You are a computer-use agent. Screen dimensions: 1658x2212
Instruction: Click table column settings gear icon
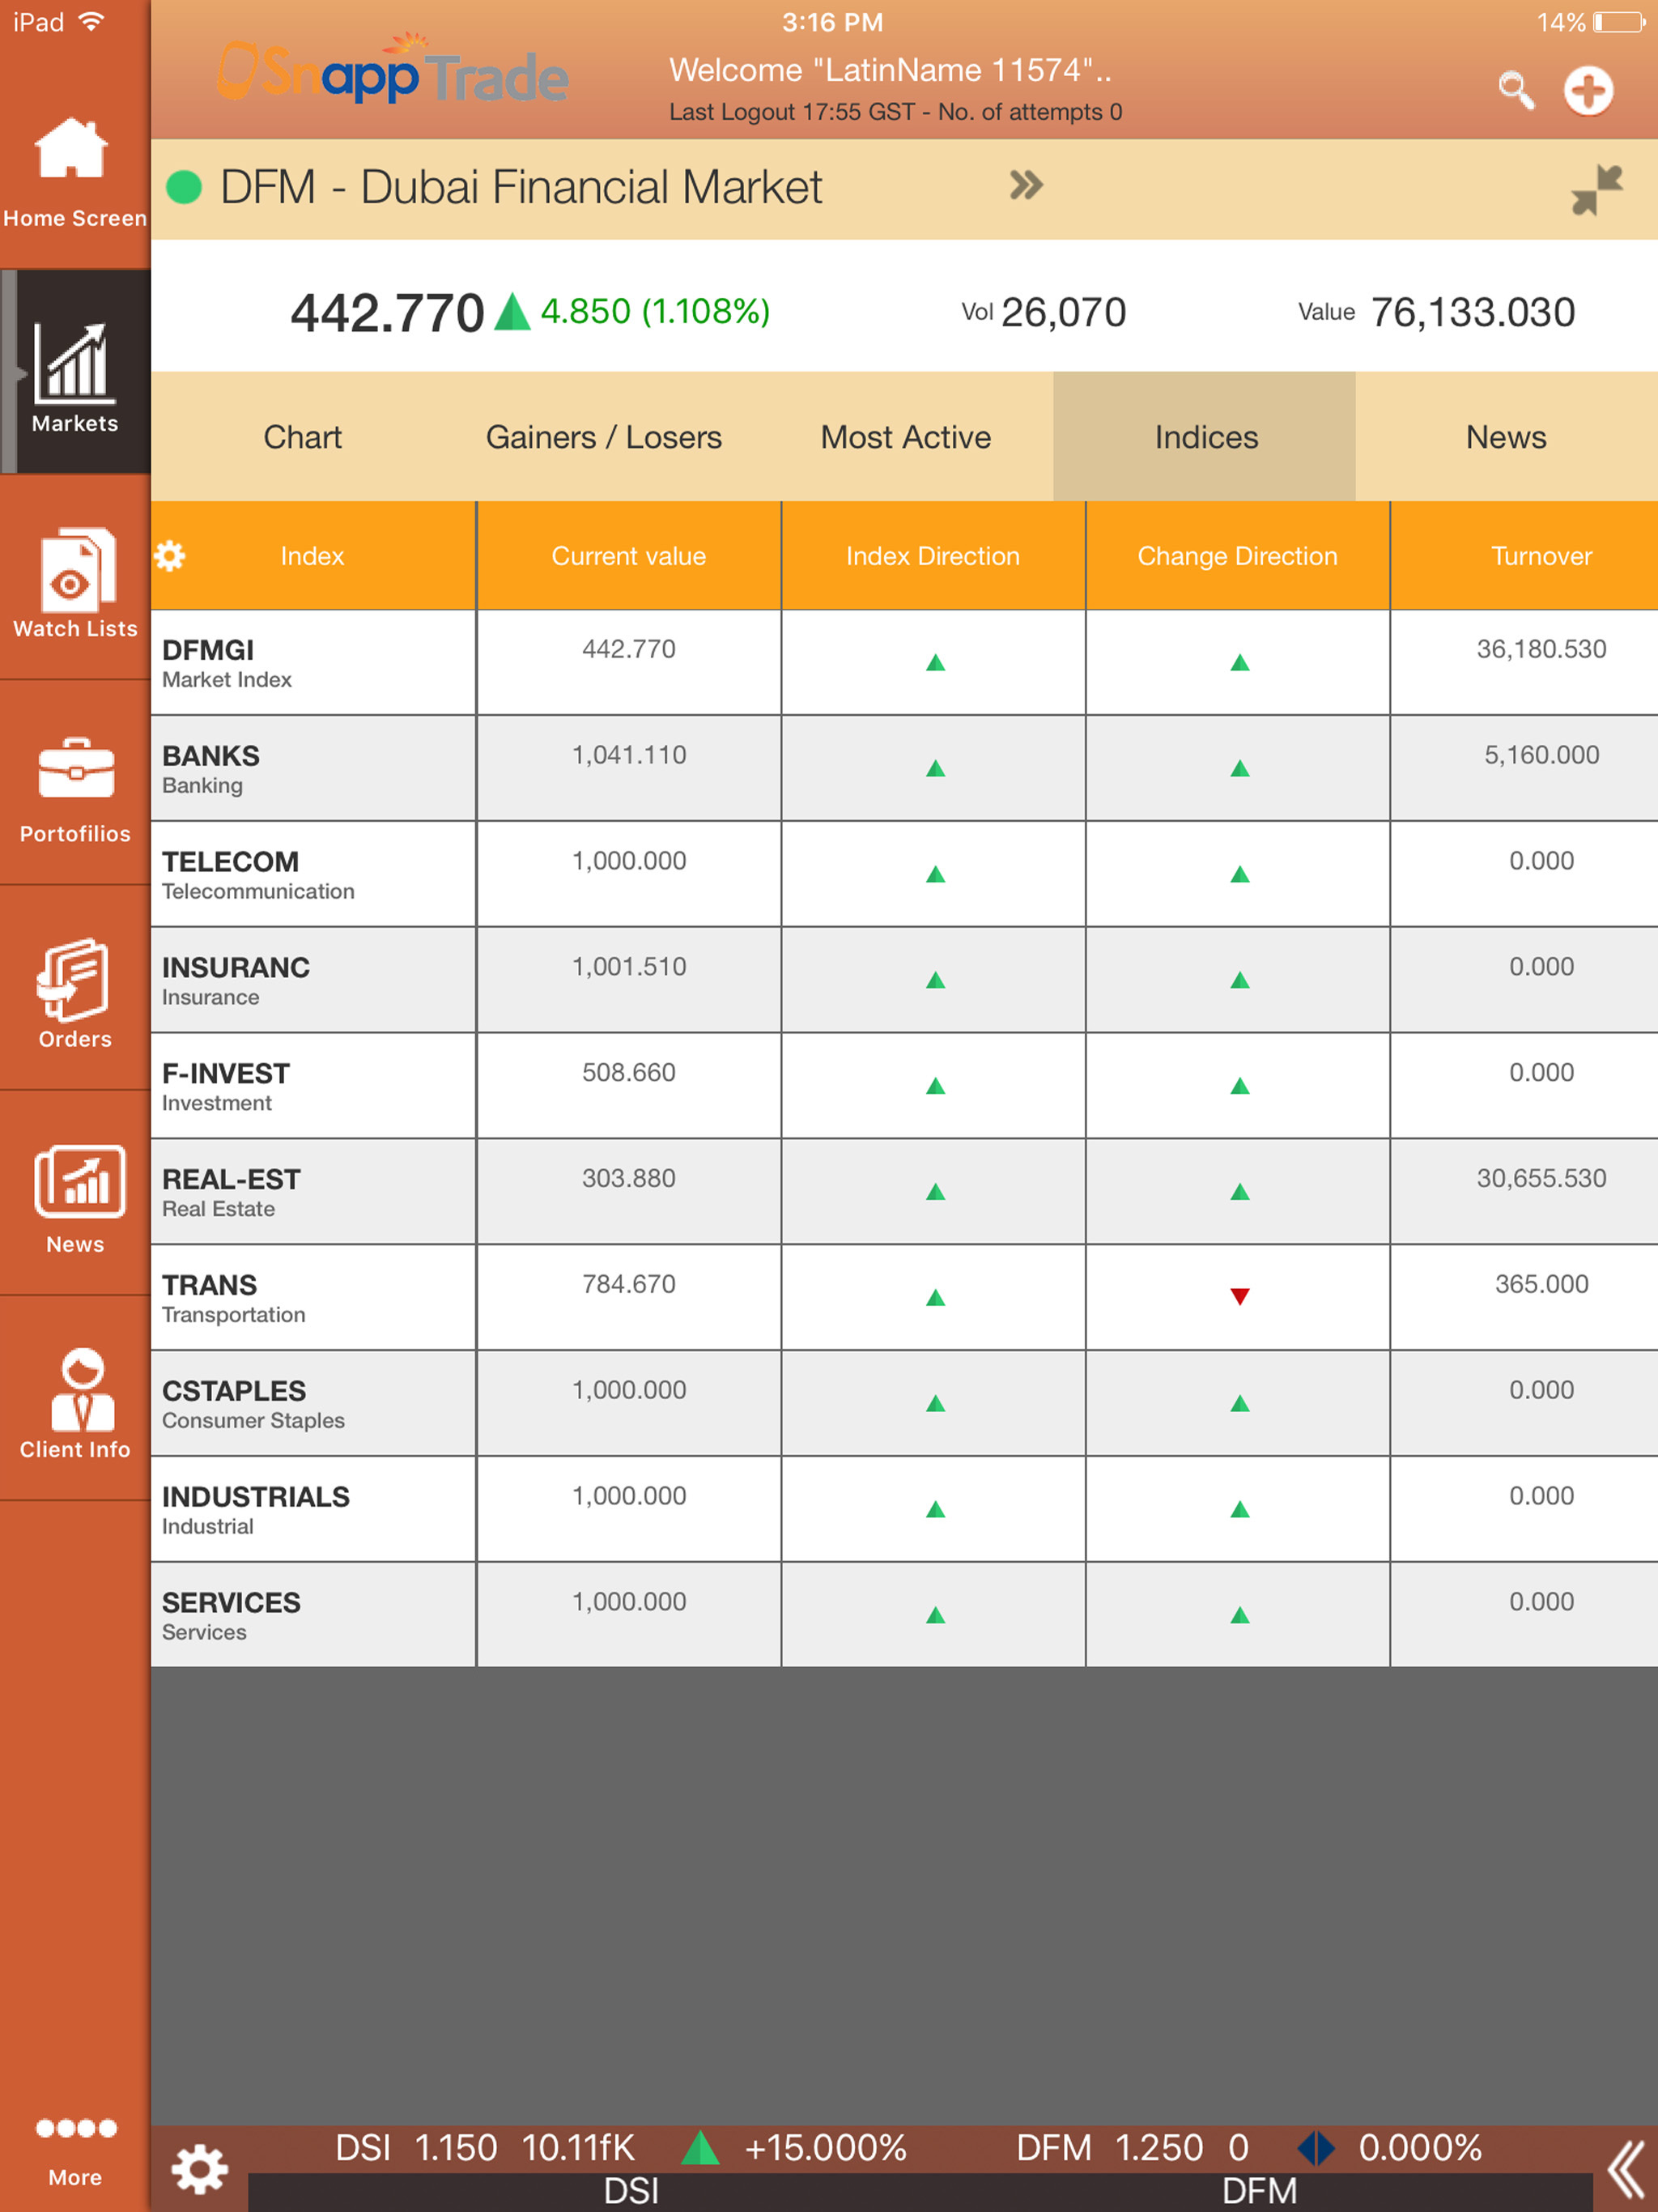point(170,556)
